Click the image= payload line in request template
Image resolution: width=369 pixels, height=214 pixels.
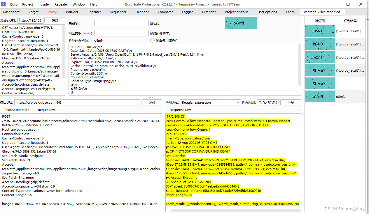80,204
